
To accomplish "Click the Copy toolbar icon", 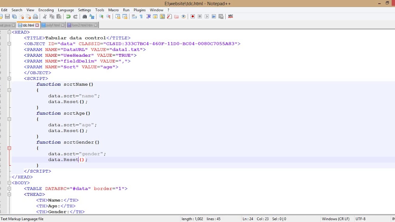I will click(52, 16).
